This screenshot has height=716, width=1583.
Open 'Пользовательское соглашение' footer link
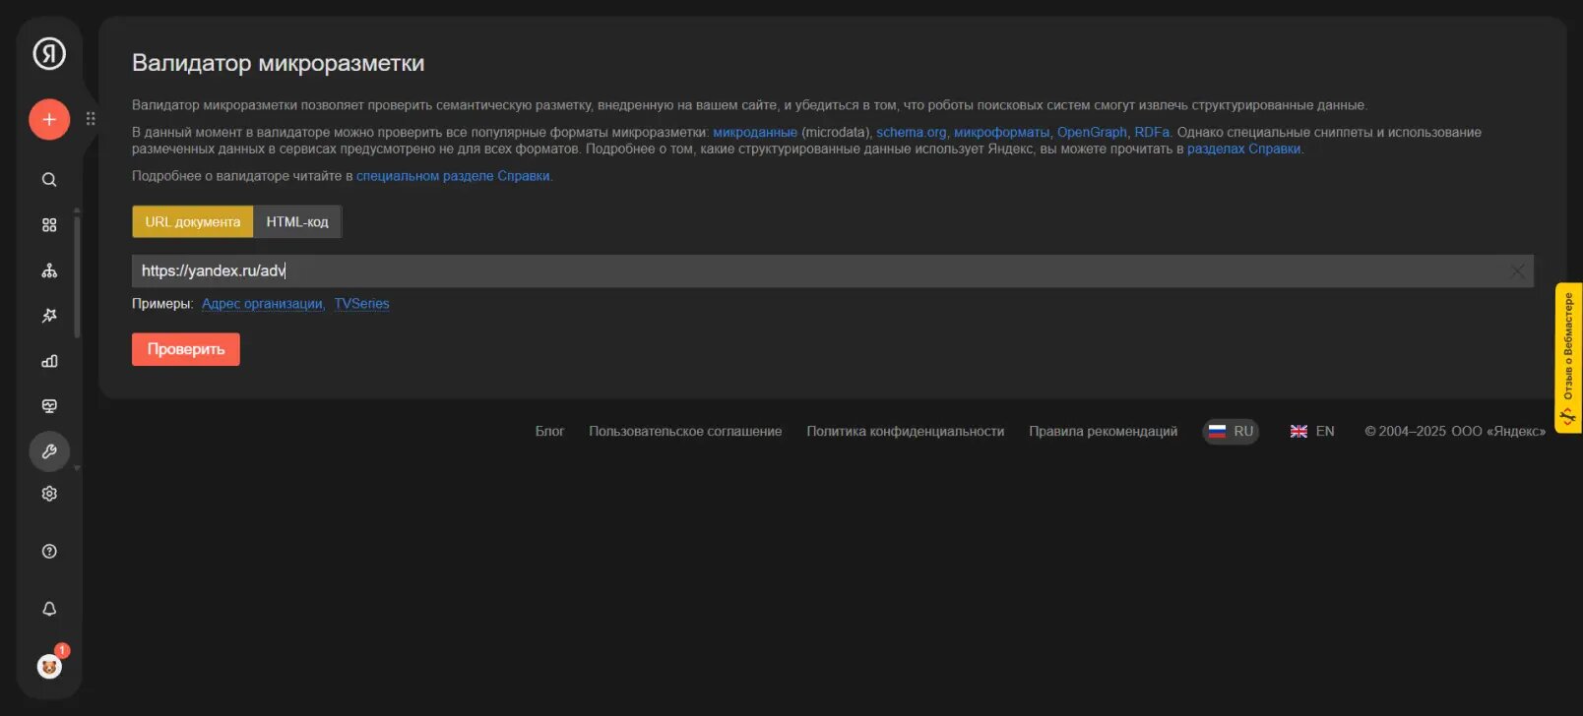tap(685, 431)
